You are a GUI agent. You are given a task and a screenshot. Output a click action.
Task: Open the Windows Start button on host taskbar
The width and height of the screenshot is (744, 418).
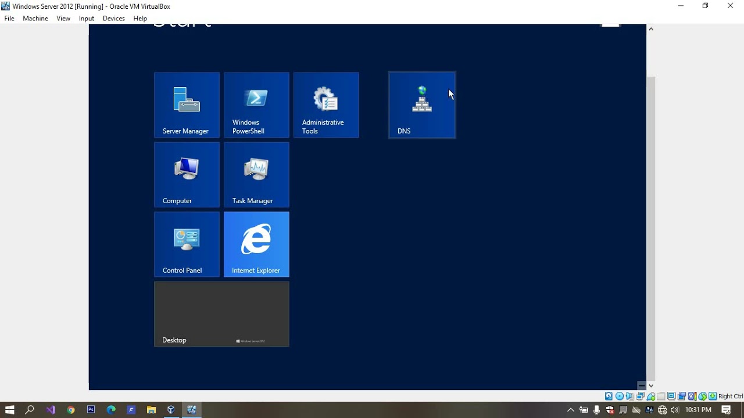point(9,410)
